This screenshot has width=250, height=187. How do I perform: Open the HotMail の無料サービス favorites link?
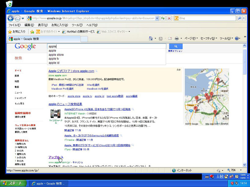(x=78, y=32)
